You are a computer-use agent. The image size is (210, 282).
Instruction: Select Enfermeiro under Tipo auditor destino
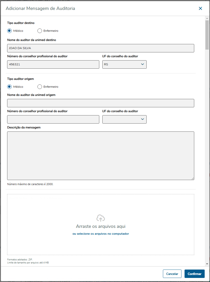(40, 31)
